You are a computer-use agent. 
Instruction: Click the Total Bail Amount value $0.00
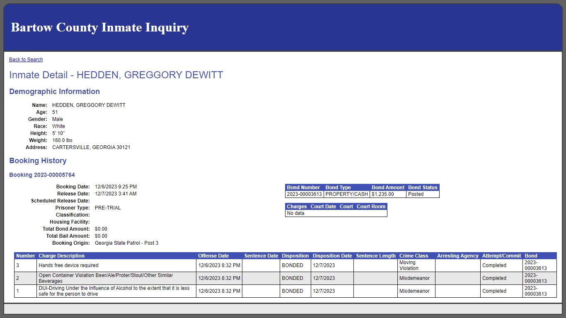[101, 236]
